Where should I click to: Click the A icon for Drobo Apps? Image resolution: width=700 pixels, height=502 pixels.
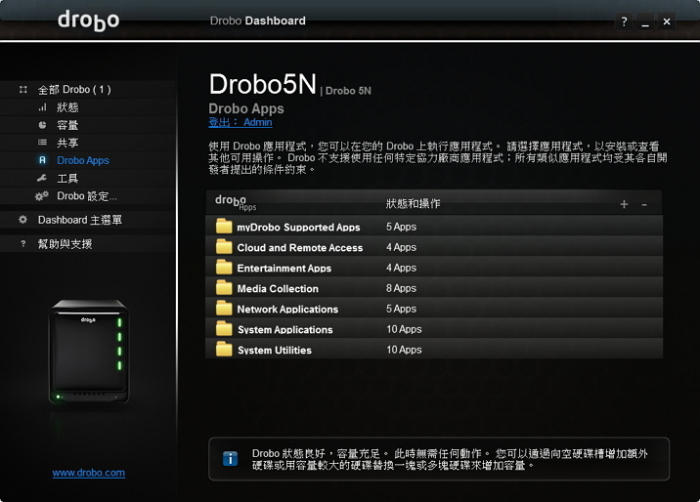point(42,160)
